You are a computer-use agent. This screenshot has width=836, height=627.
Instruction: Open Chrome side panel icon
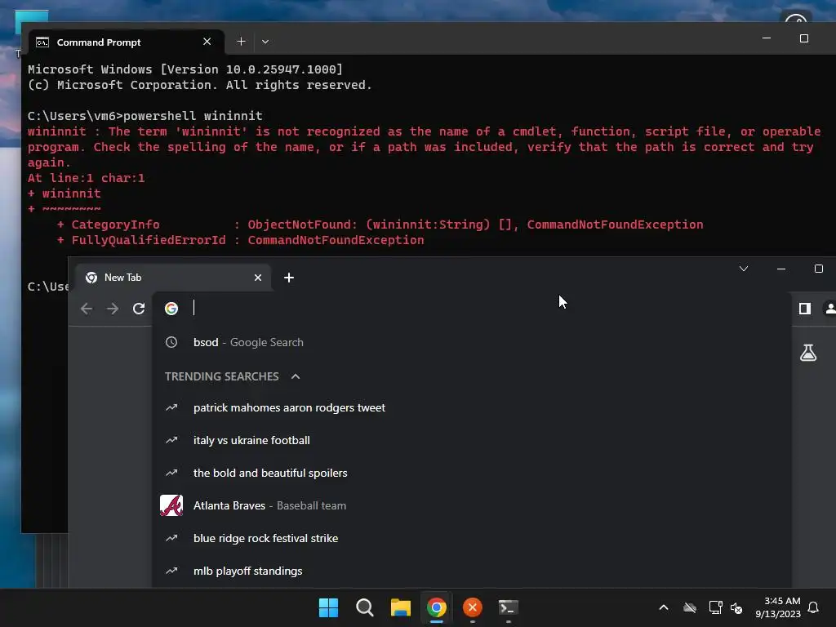pos(804,309)
